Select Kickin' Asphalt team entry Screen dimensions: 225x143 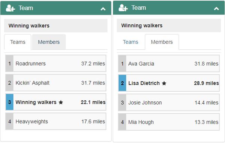pyautogui.click(x=56, y=83)
